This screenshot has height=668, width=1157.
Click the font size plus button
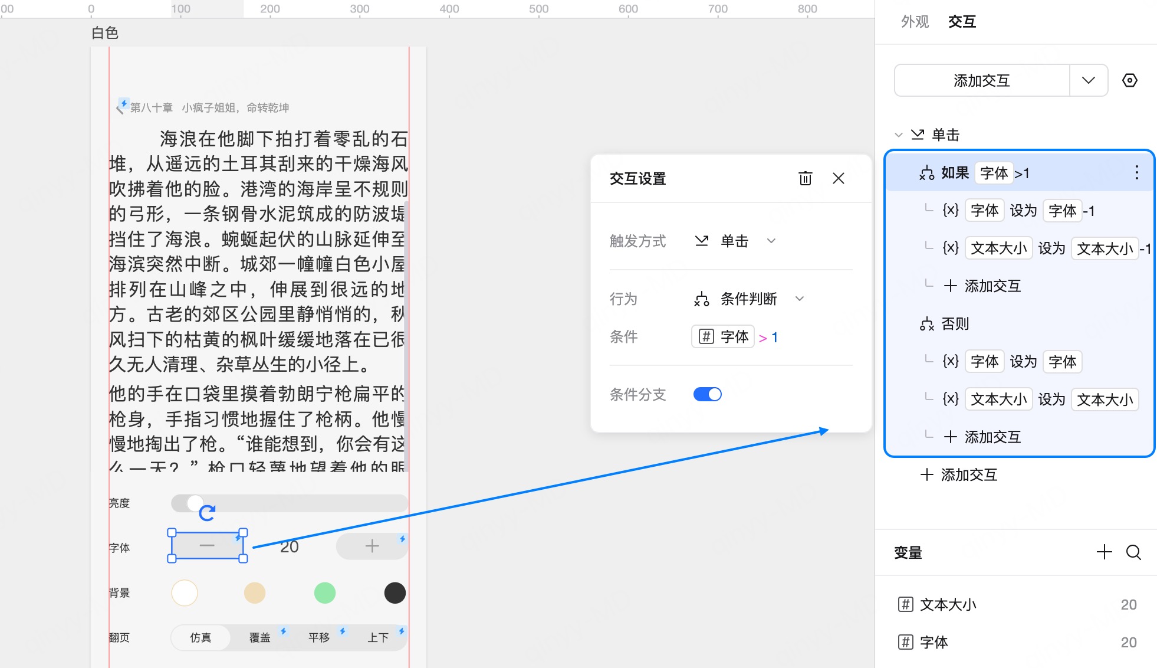point(372,546)
